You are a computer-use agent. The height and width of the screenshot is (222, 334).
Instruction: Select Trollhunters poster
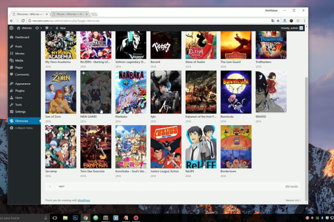tap(271, 45)
